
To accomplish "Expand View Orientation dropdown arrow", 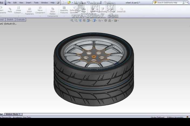I will pos(91,21).
